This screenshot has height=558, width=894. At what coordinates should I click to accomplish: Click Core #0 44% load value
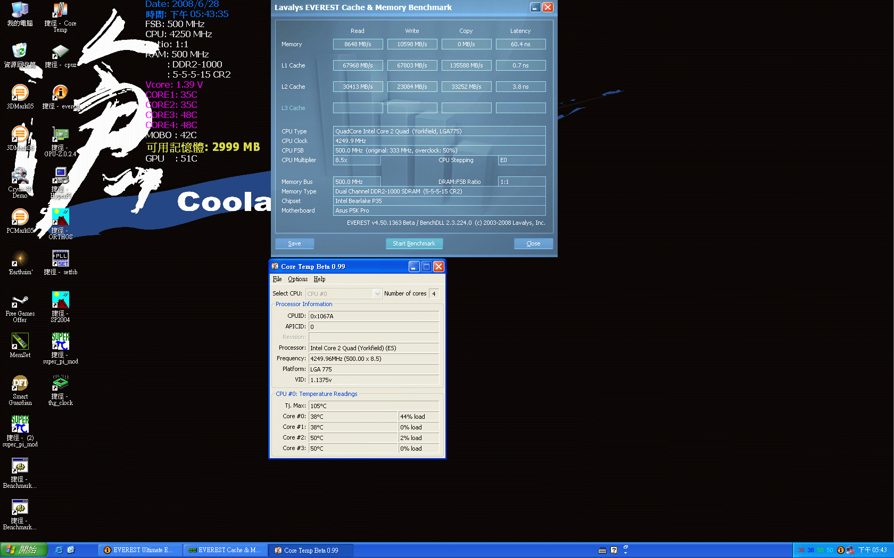pyautogui.click(x=419, y=417)
